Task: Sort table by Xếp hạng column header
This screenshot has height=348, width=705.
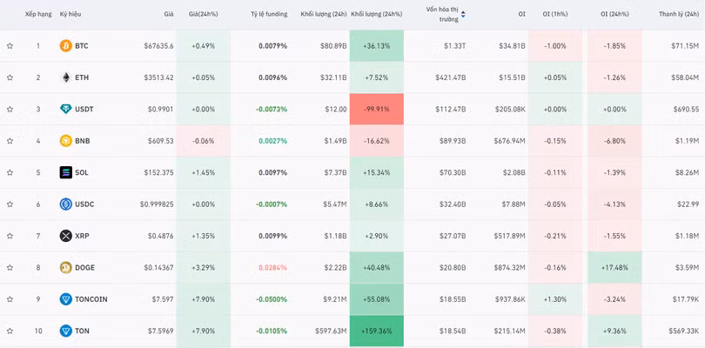Action: click(37, 14)
